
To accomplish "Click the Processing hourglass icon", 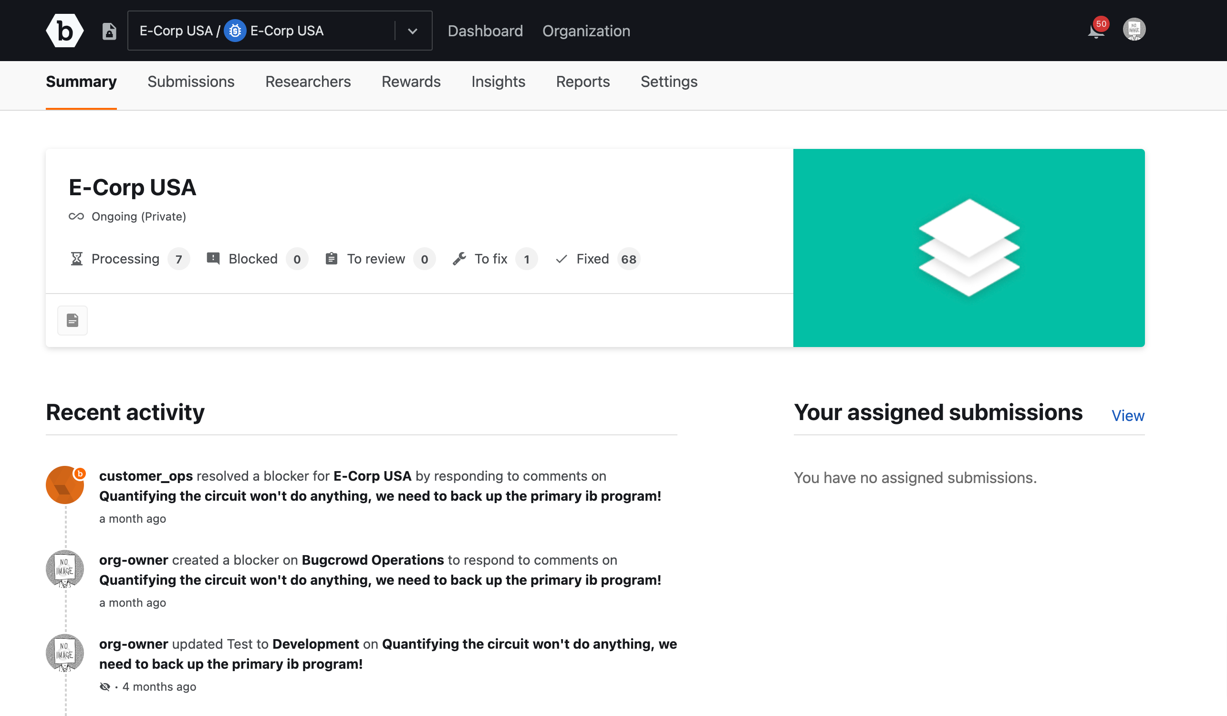I will pos(76,259).
